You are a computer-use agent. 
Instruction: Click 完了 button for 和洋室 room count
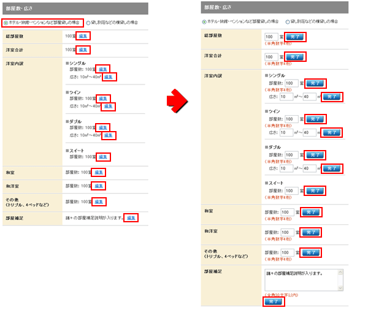[x=311, y=232]
